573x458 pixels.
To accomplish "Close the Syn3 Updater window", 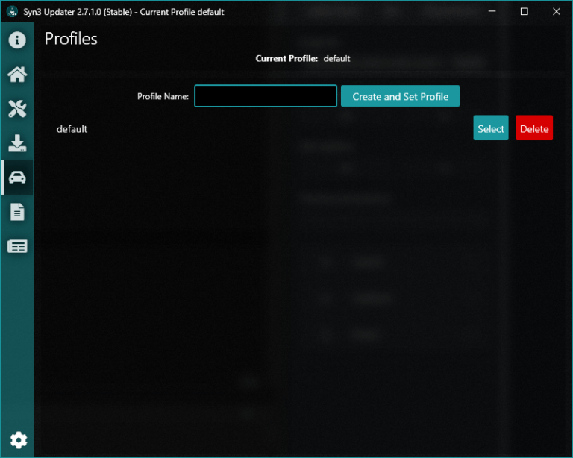I will coord(556,12).
